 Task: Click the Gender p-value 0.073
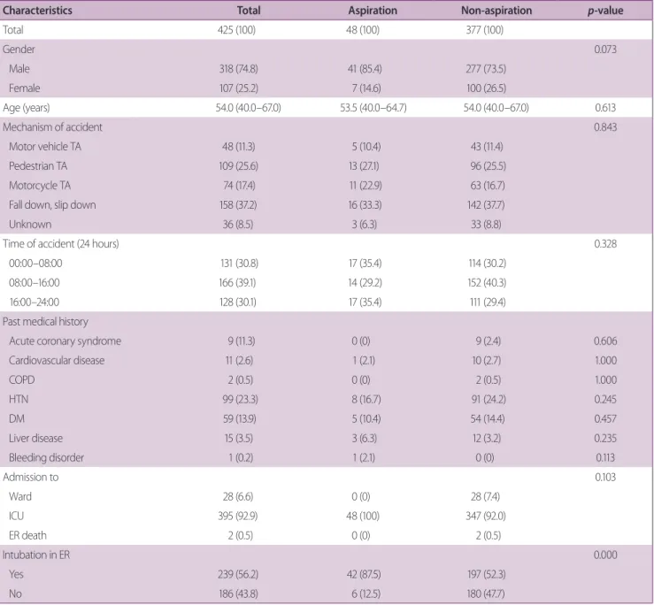tap(605, 50)
